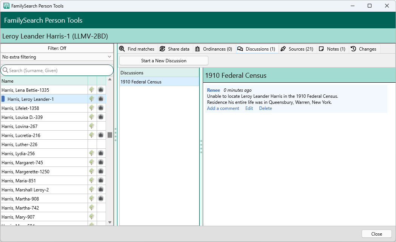
Task: Click FamilySearch tree icon for Margaret-745
Action: (x=92, y=162)
